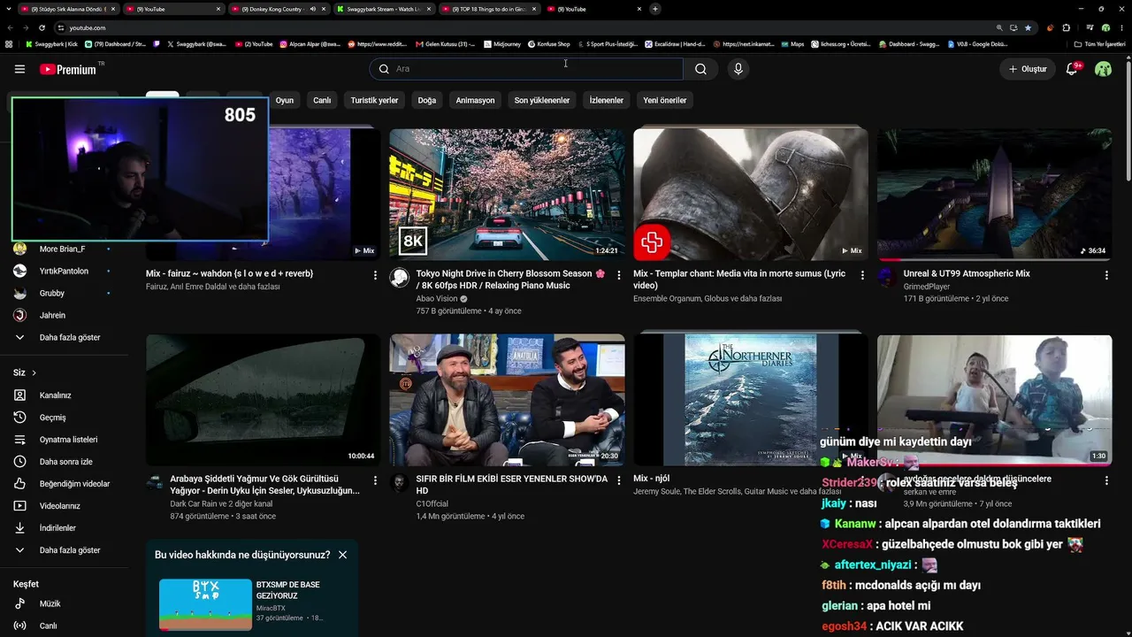Play the rainy car window thumbnail
This screenshot has height=637, width=1132.
coord(264,400)
